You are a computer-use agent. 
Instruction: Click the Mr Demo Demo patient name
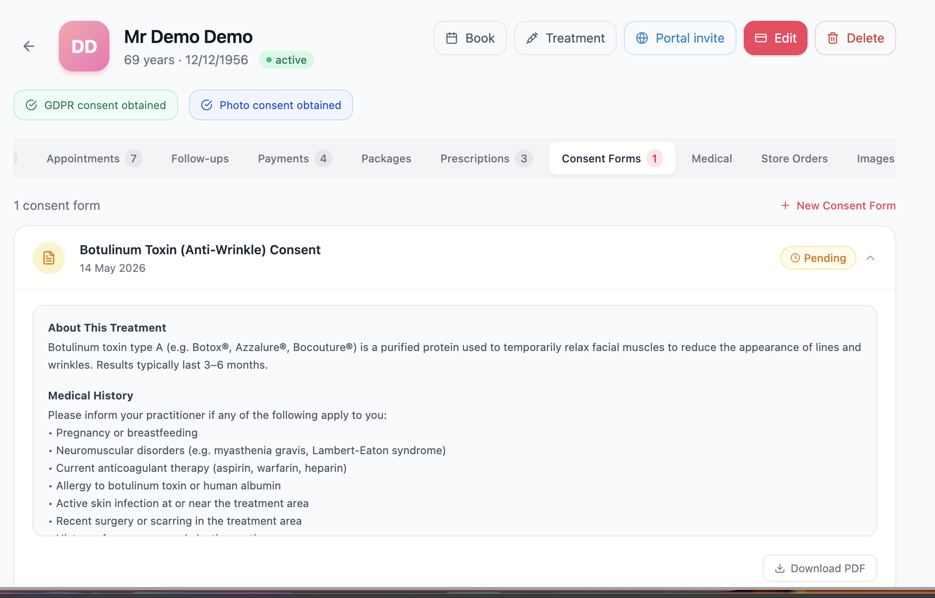click(x=188, y=37)
